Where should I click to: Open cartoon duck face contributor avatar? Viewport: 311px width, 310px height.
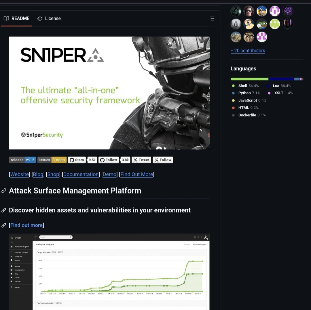pos(249,24)
